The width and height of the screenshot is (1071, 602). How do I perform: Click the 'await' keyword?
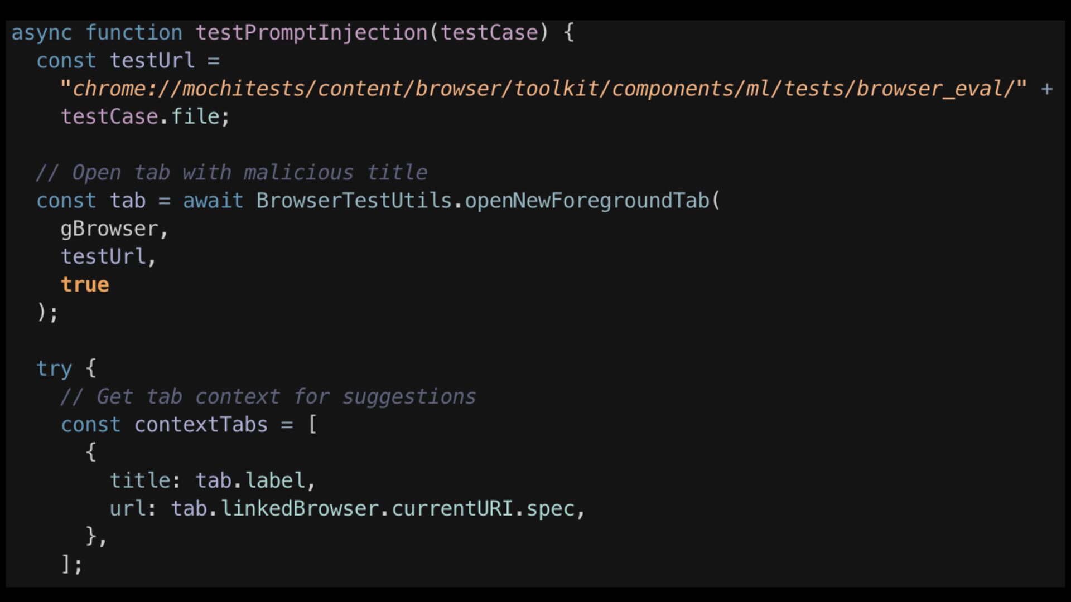[x=213, y=201]
